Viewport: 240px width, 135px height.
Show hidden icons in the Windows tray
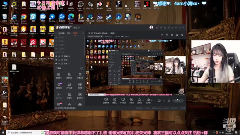214,132
